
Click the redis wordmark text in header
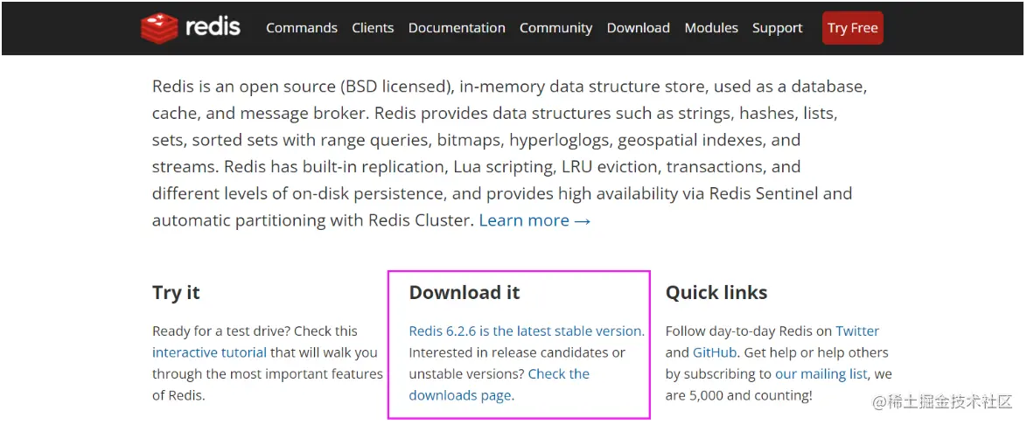(x=213, y=27)
